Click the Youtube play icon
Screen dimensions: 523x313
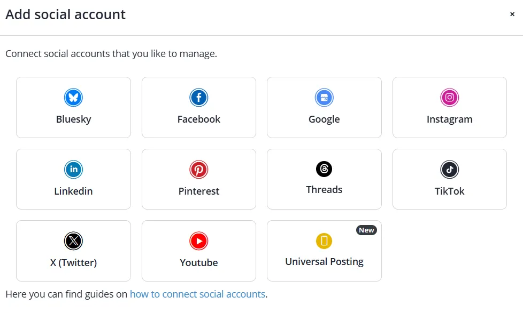198,241
